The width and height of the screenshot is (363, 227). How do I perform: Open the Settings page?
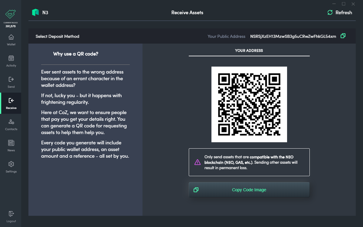[x=11, y=166]
